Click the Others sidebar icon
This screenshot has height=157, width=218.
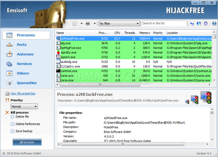pos(9,73)
